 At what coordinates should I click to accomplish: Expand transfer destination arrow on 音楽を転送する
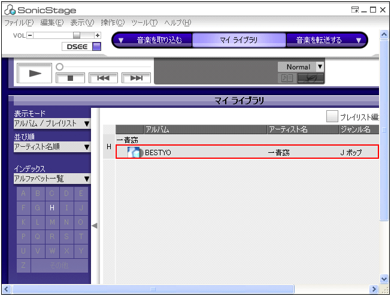359,40
